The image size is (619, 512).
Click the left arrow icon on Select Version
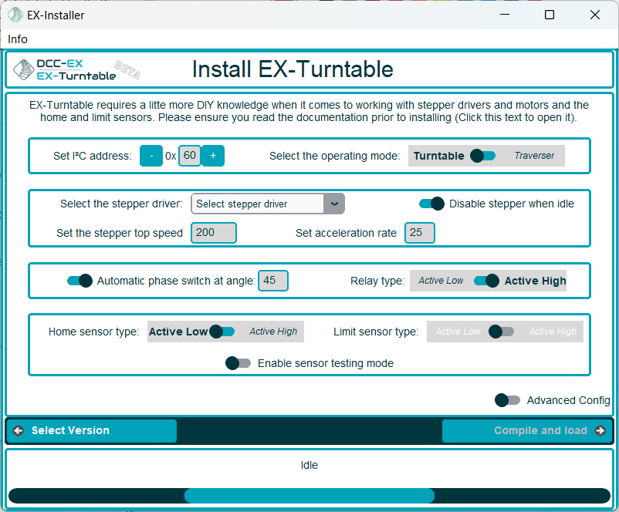coord(19,431)
